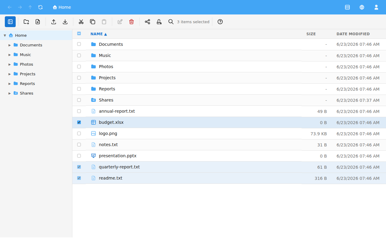Viewport: 386px width, 241px height.
Task: Uncheck the quarterly-report.txt checkbox
Action: 79,167
